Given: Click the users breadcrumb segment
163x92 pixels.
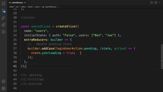Looking at the screenshot, I should click(x=37, y=7).
